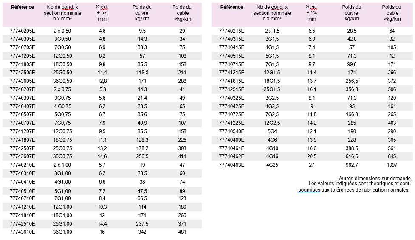Click reference 77740463E

tap(231, 165)
